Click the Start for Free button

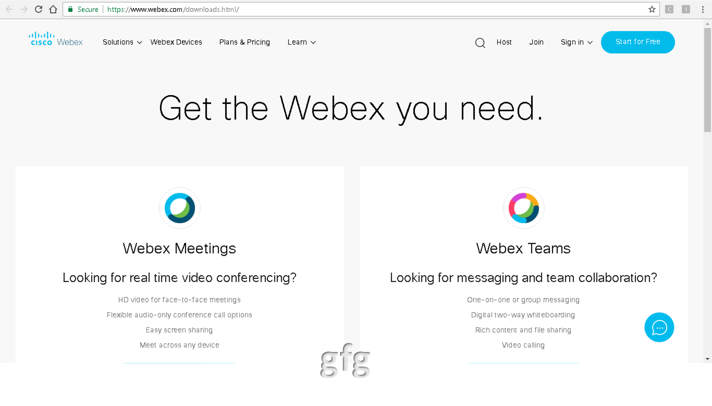(x=638, y=42)
